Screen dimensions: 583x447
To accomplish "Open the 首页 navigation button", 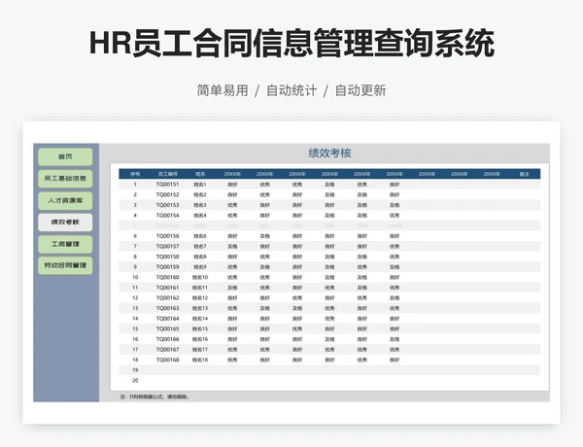I will click(x=65, y=156).
